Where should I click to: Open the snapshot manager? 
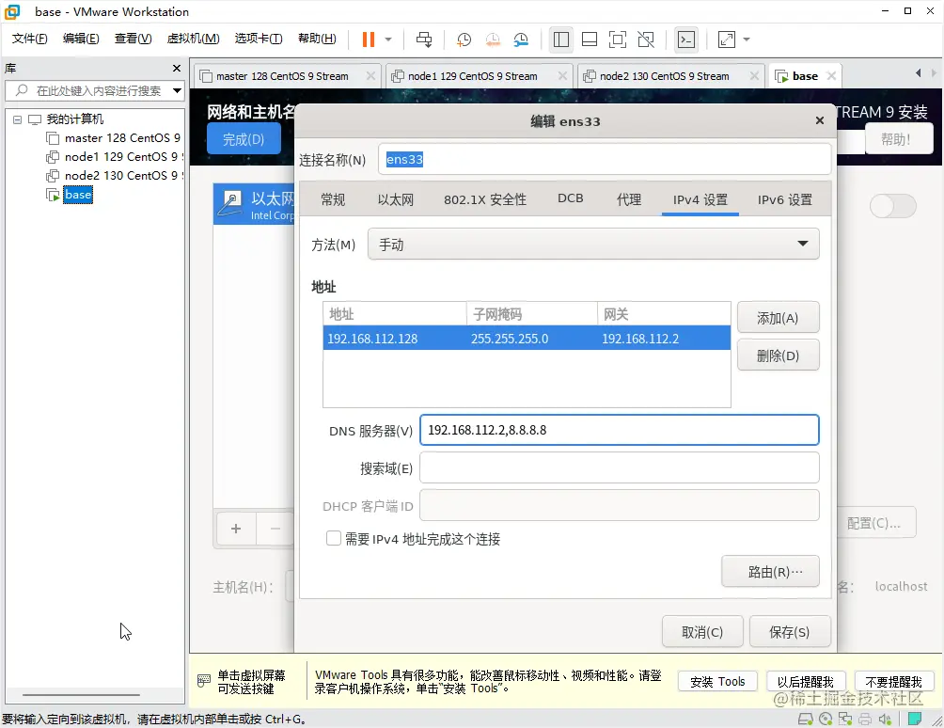(x=519, y=40)
